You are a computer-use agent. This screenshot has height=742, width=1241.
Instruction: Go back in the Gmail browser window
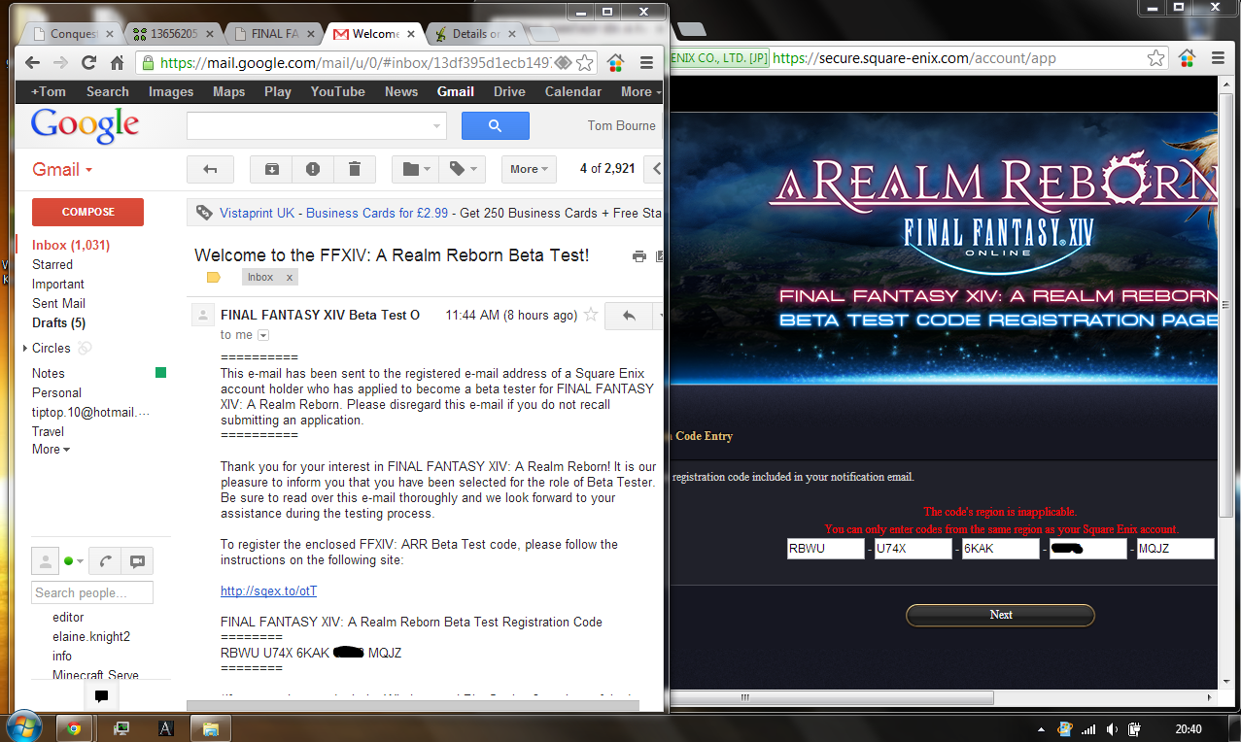pos(33,63)
